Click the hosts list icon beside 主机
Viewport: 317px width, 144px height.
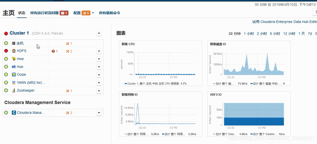coord(13,43)
